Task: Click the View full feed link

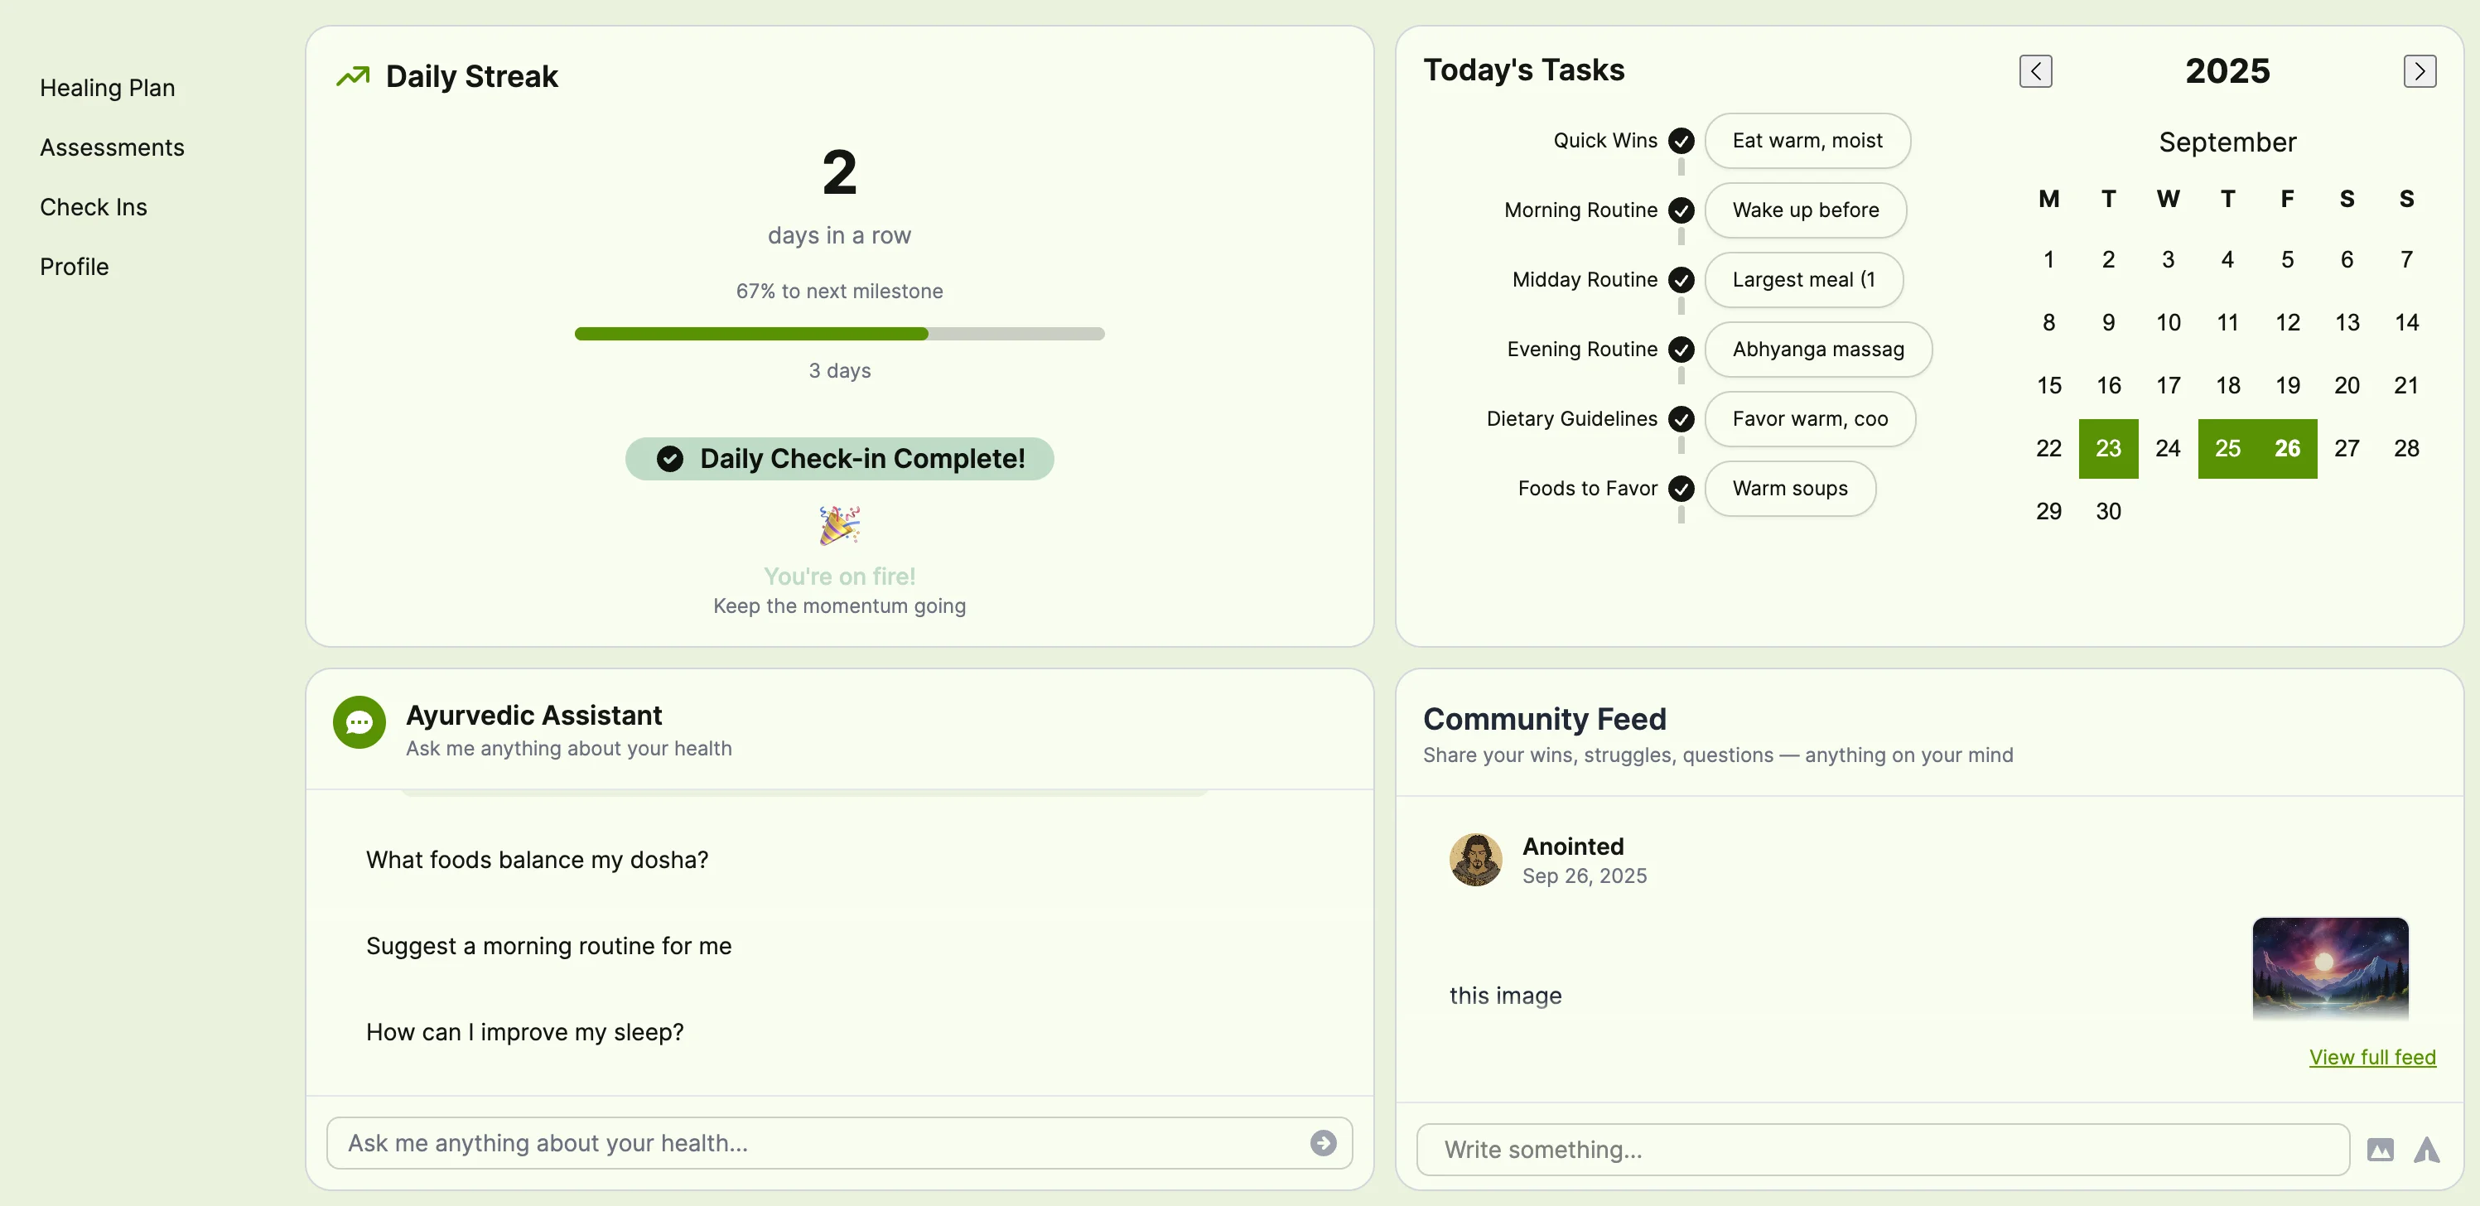Action: click(2371, 1057)
